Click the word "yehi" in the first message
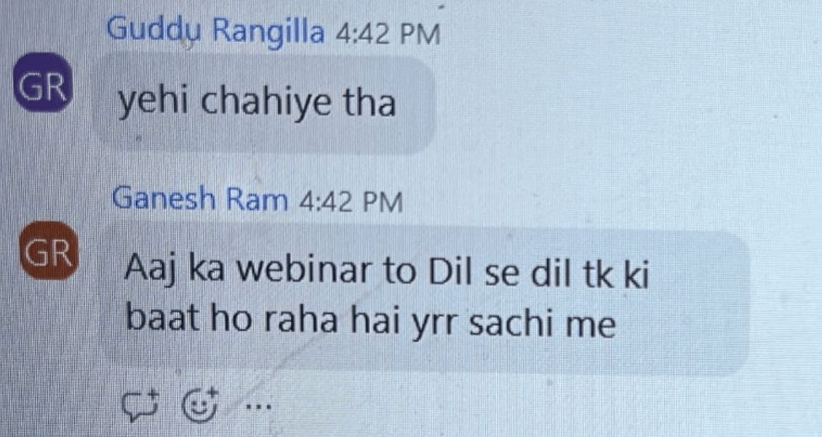This screenshot has height=437, width=822. (x=153, y=102)
